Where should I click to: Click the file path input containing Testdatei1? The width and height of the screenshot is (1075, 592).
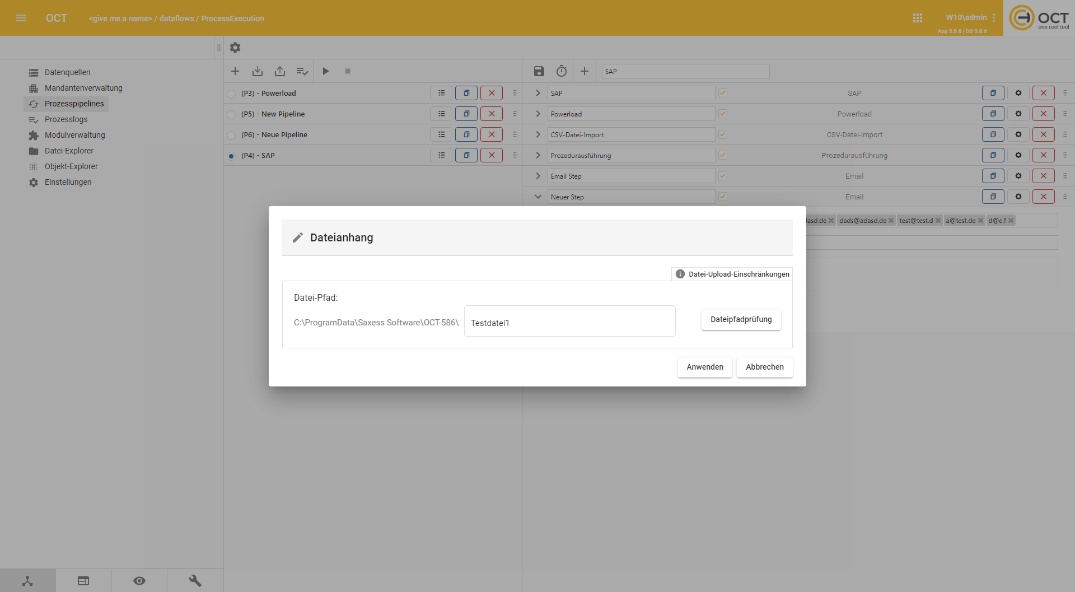point(569,323)
